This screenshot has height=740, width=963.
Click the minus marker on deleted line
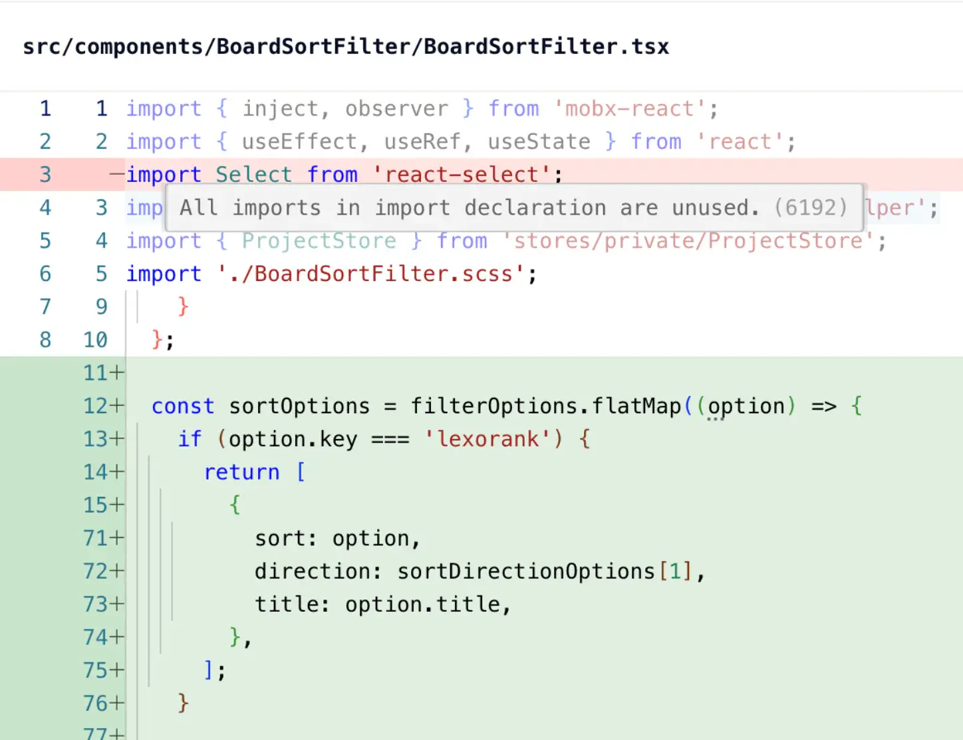tap(117, 175)
